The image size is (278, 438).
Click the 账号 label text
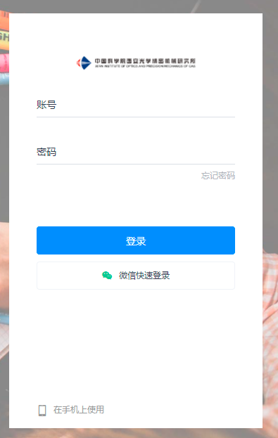click(46, 105)
